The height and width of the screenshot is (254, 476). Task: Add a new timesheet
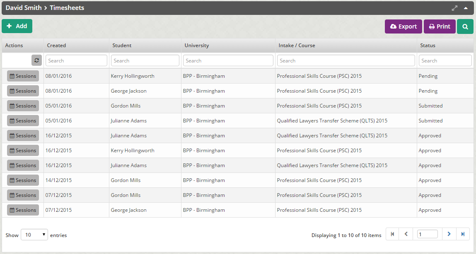pyautogui.click(x=17, y=26)
